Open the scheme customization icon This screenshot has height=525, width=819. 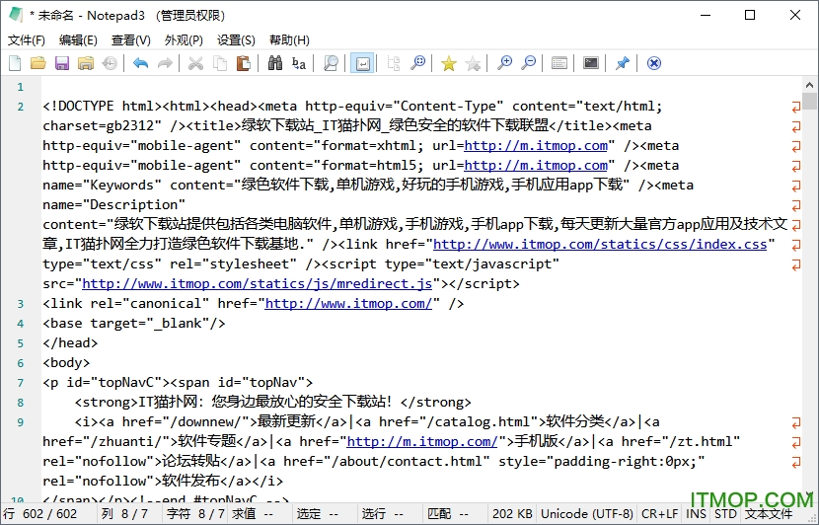pyautogui.click(x=559, y=63)
